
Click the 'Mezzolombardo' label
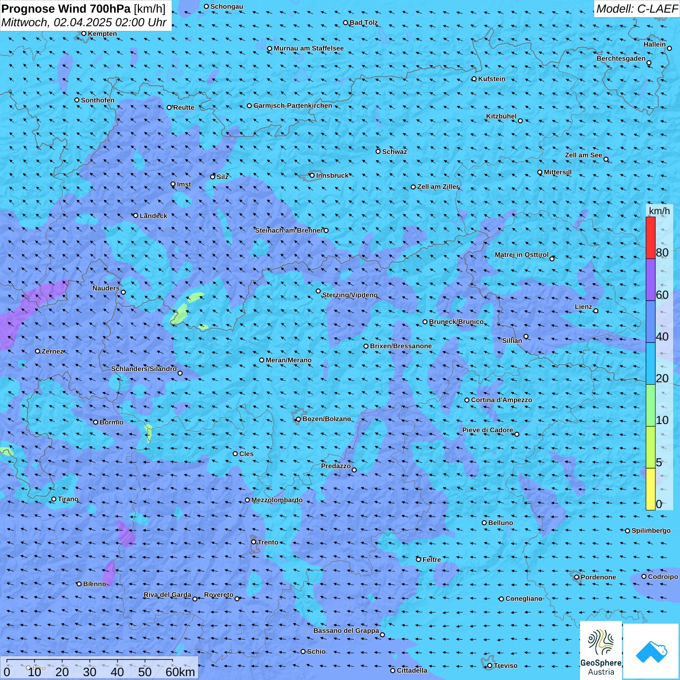(x=277, y=500)
